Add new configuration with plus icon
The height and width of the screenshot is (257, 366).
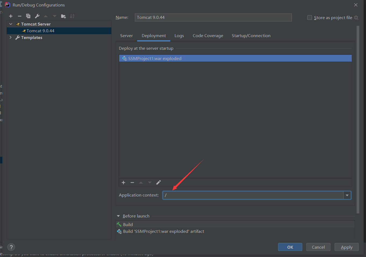[x=11, y=16]
